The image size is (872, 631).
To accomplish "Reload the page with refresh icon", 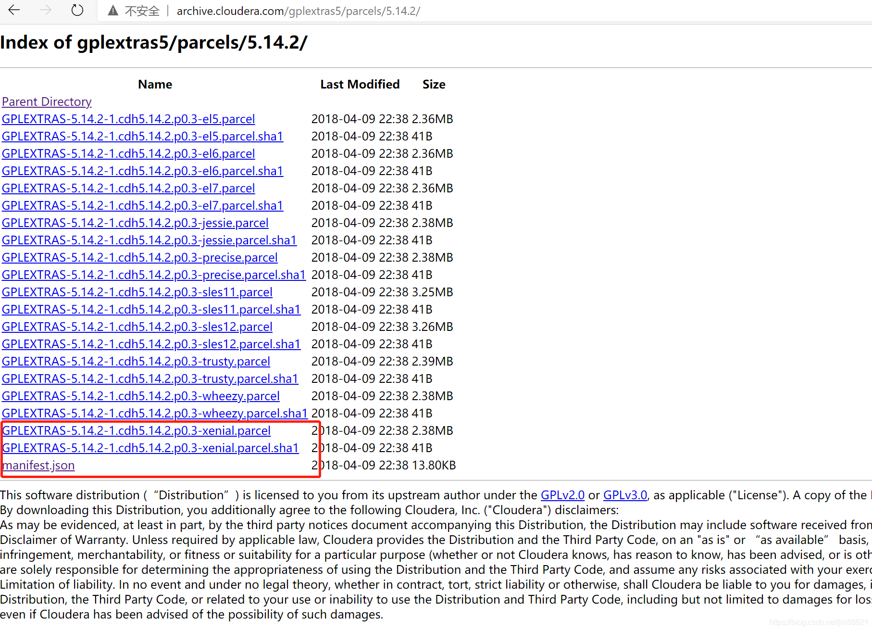I will [x=77, y=10].
